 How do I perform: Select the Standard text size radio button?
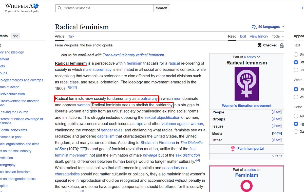pos(296,62)
